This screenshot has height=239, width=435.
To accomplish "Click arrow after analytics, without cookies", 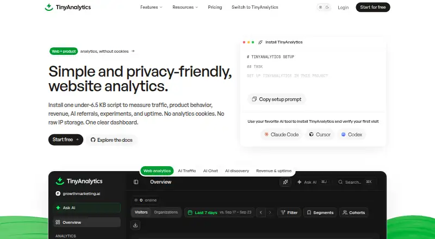I will [133, 51].
